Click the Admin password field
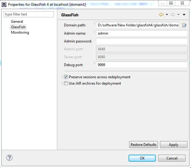Image resolution: width=191 pixels, height=168 pixels. click(142, 41)
